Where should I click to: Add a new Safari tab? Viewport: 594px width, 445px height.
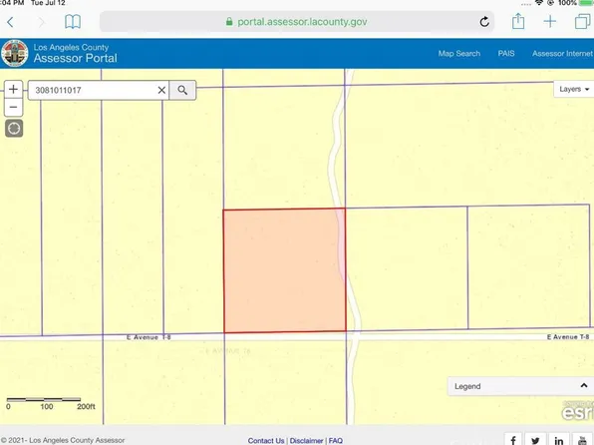point(550,21)
